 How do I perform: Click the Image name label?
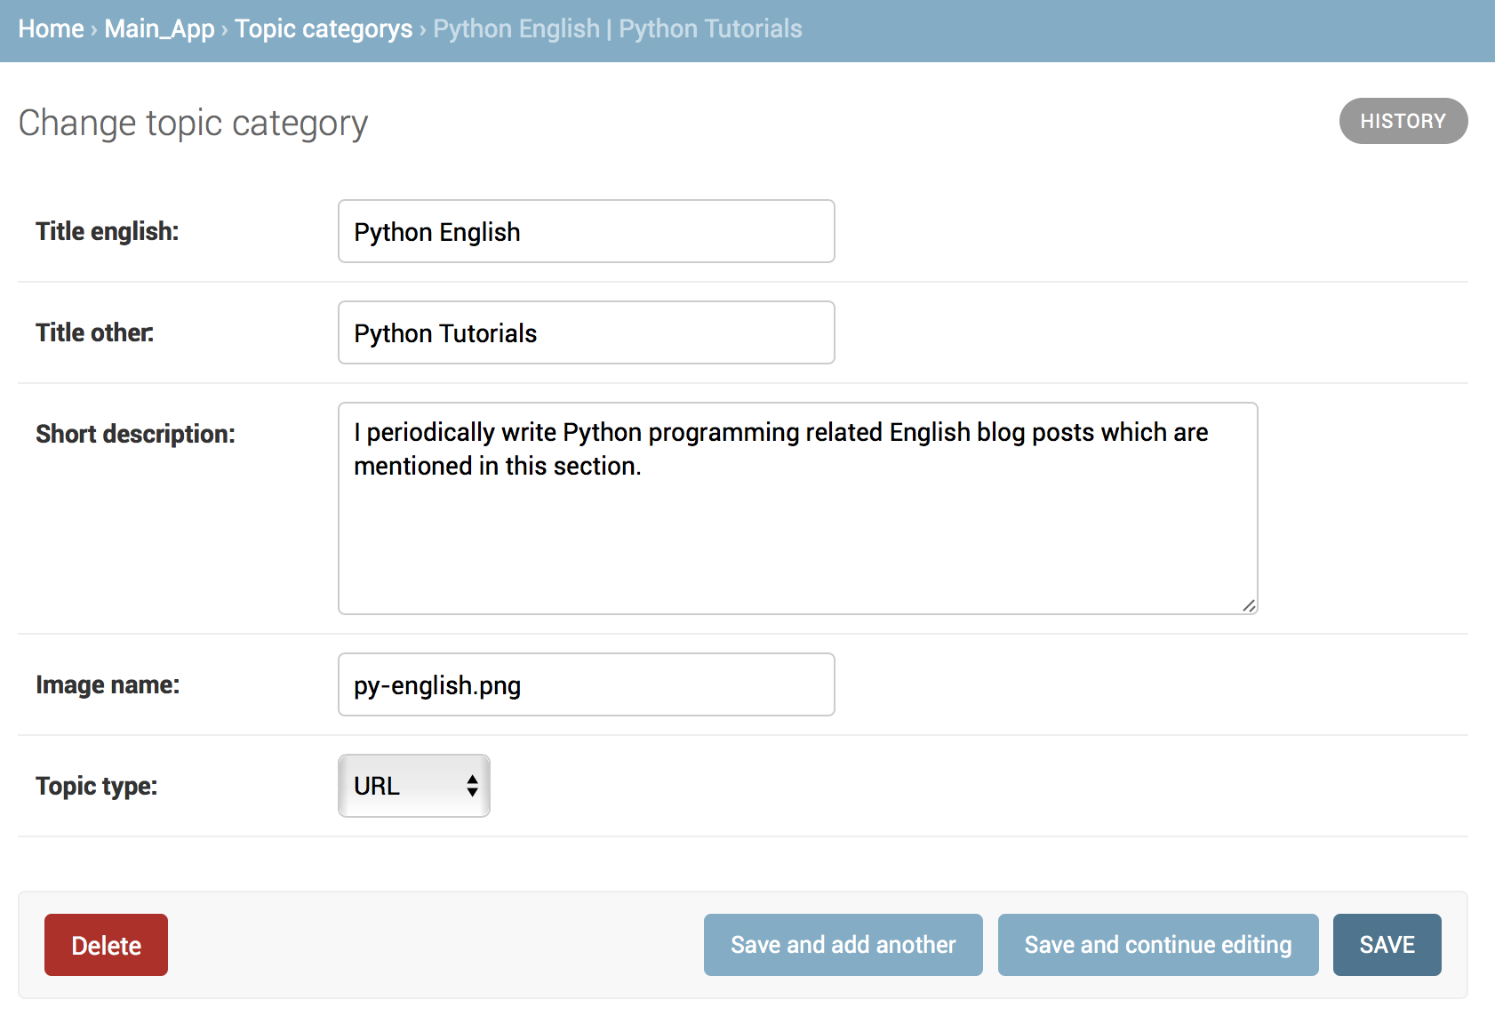(x=108, y=685)
